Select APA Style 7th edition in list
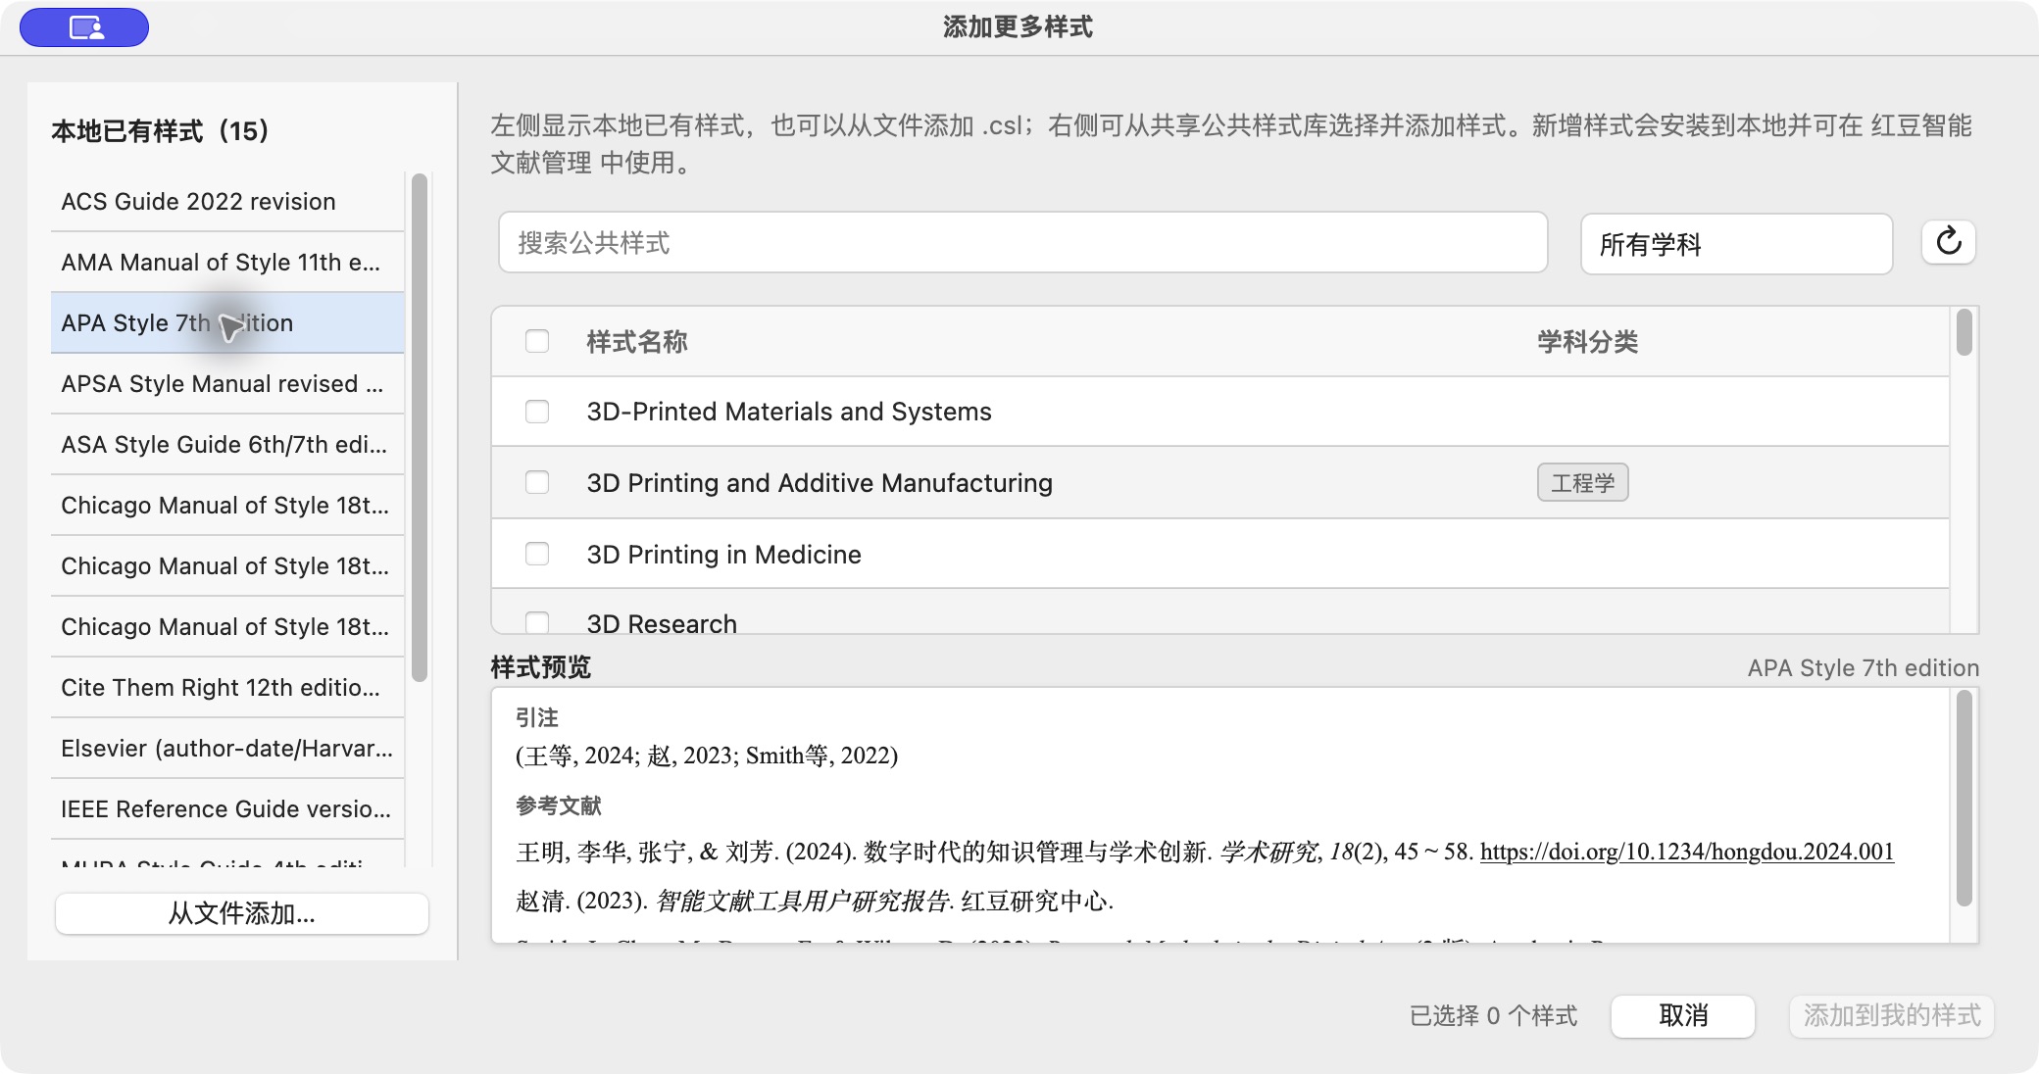Image resolution: width=2039 pixels, height=1074 pixels. tap(227, 322)
